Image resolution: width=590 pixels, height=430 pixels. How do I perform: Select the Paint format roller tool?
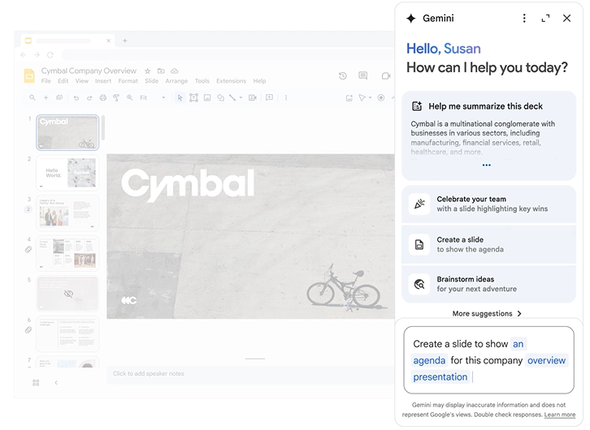116,97
